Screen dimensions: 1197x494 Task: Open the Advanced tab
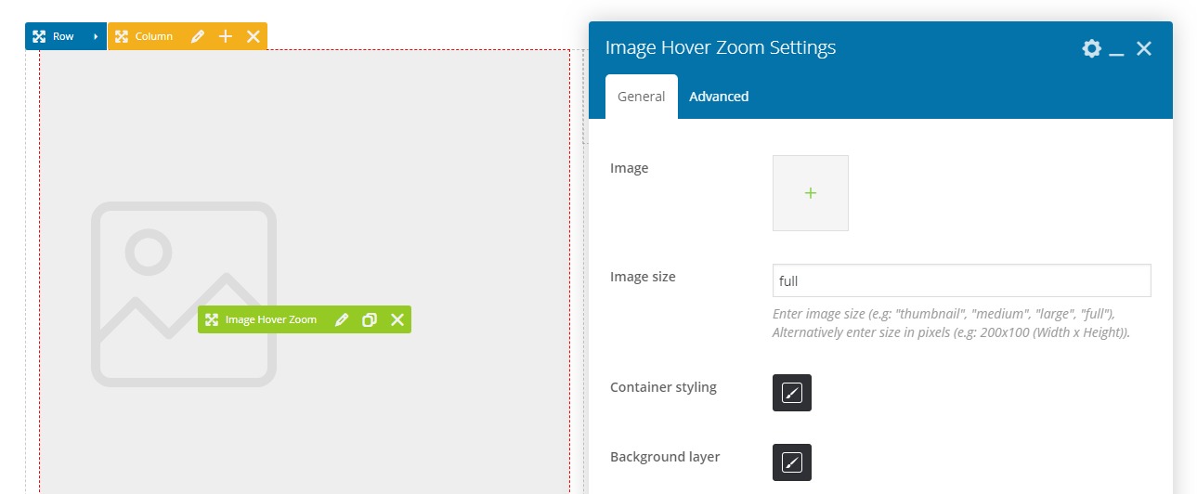[x=719, y=97]
